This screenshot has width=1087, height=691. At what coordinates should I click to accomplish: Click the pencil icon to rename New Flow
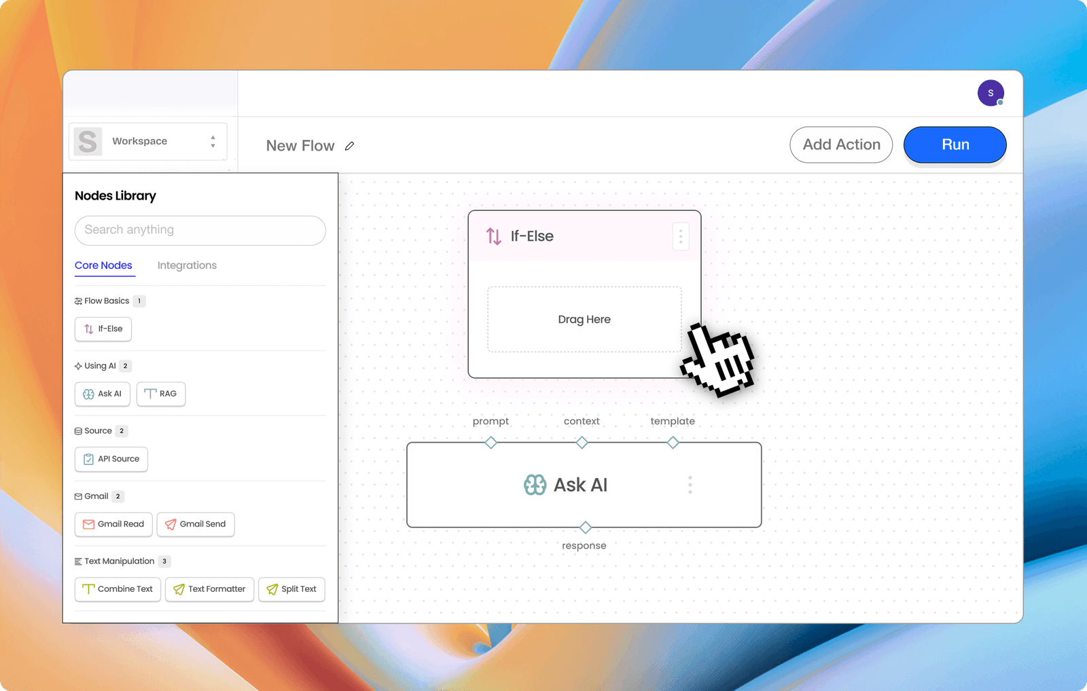350,146
